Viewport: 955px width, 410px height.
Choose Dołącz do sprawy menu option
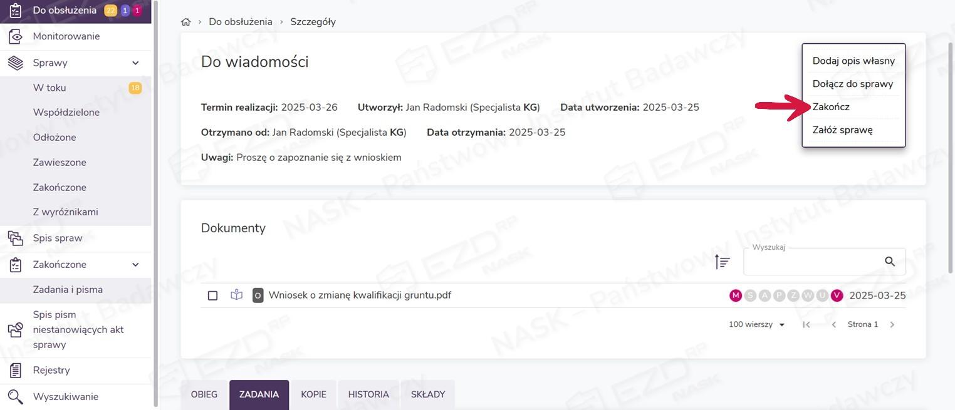pos(852,84)
